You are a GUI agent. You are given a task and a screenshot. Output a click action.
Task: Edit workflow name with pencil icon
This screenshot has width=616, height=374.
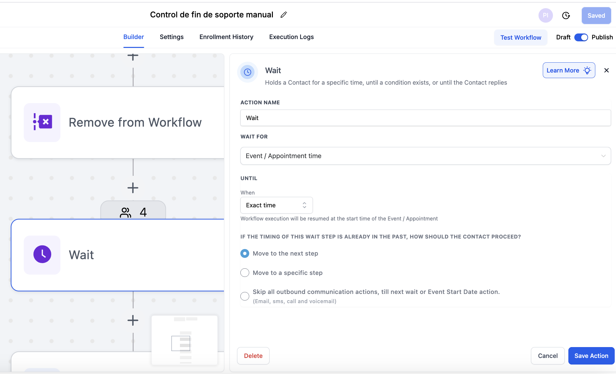click(284, 15)
